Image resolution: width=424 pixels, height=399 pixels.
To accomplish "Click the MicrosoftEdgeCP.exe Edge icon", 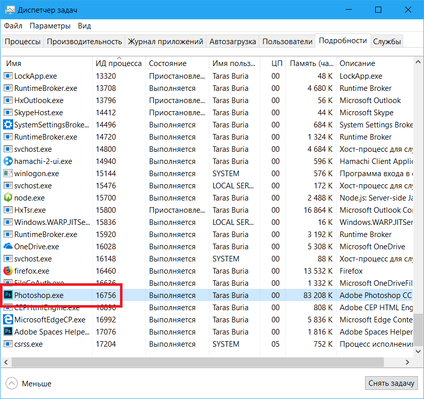I will (x=8, y=319).
